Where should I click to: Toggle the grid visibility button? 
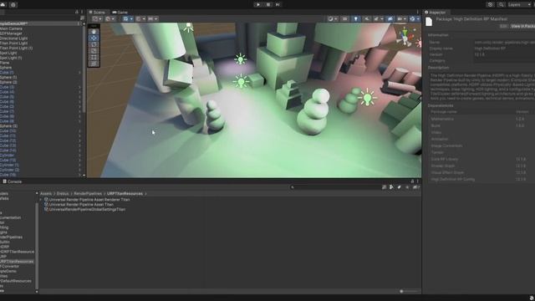coord(125,18)
